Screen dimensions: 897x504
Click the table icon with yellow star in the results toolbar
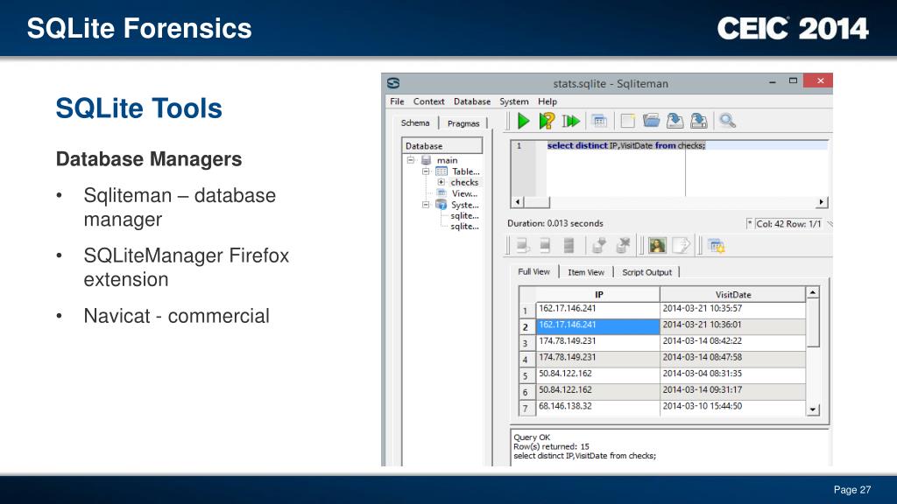point(717,246)
